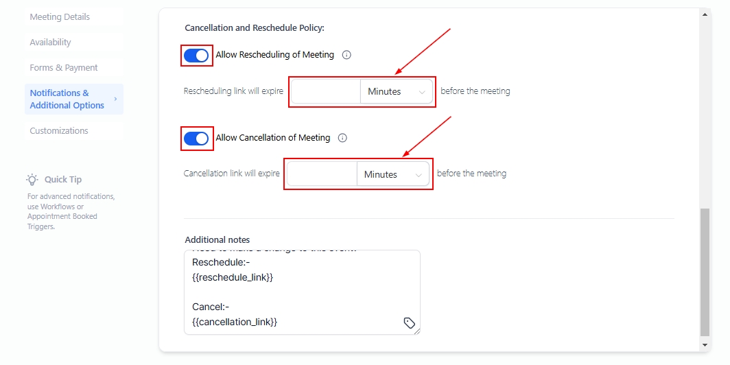Image resolution: width=730 pixels, height=365 pixels.
Task: Go to Forms & Payment tab
Action: point(64,68)
